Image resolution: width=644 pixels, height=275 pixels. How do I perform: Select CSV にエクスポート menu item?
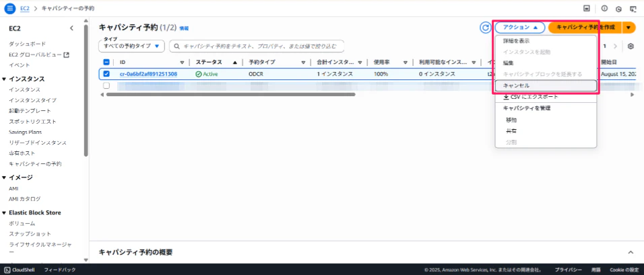click(546, 97)
